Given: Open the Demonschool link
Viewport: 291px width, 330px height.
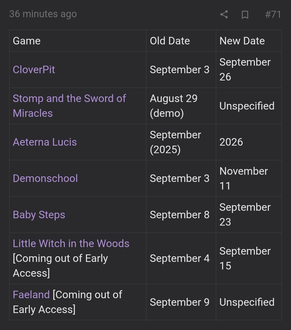Looking at the screenshot, I should (x=45, y=178).
